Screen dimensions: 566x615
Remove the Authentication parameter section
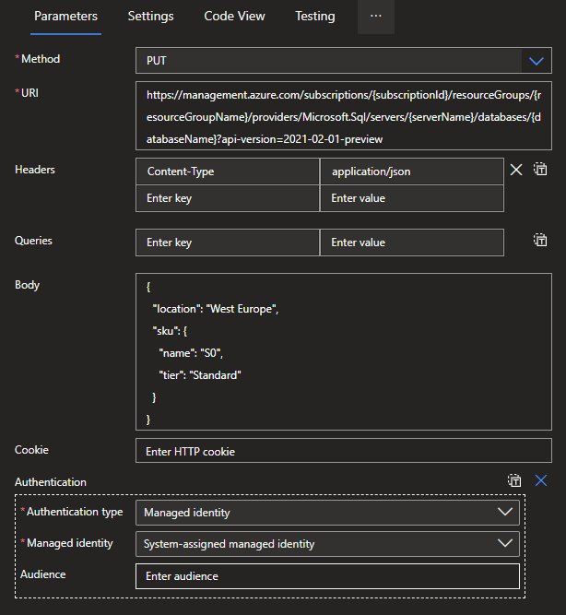click(x=541, y=480)
